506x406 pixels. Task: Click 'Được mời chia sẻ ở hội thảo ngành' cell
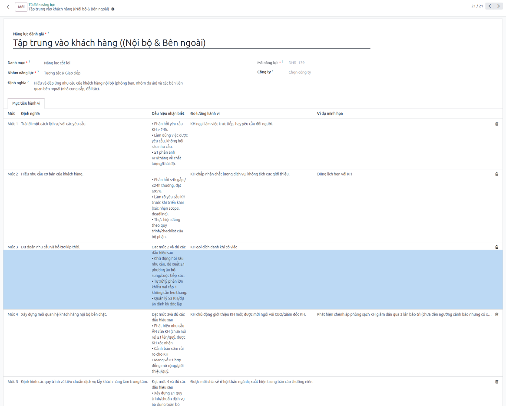252,382
